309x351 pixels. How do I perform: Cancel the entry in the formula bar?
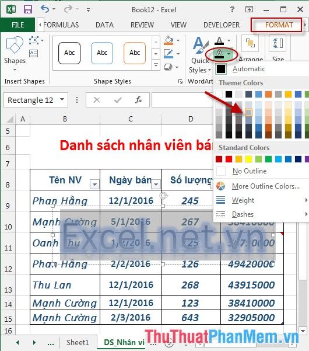tap(97, 100)
